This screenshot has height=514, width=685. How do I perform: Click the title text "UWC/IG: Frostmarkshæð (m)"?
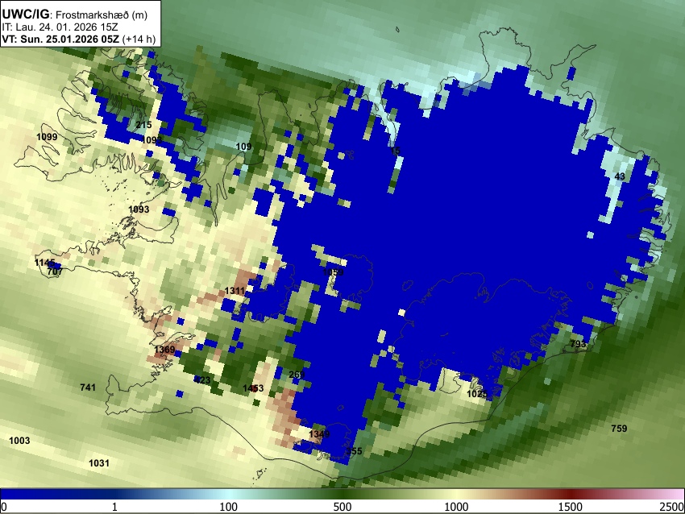tap(75, 15)
